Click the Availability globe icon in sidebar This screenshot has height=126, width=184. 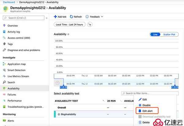(x=4, y=89)
